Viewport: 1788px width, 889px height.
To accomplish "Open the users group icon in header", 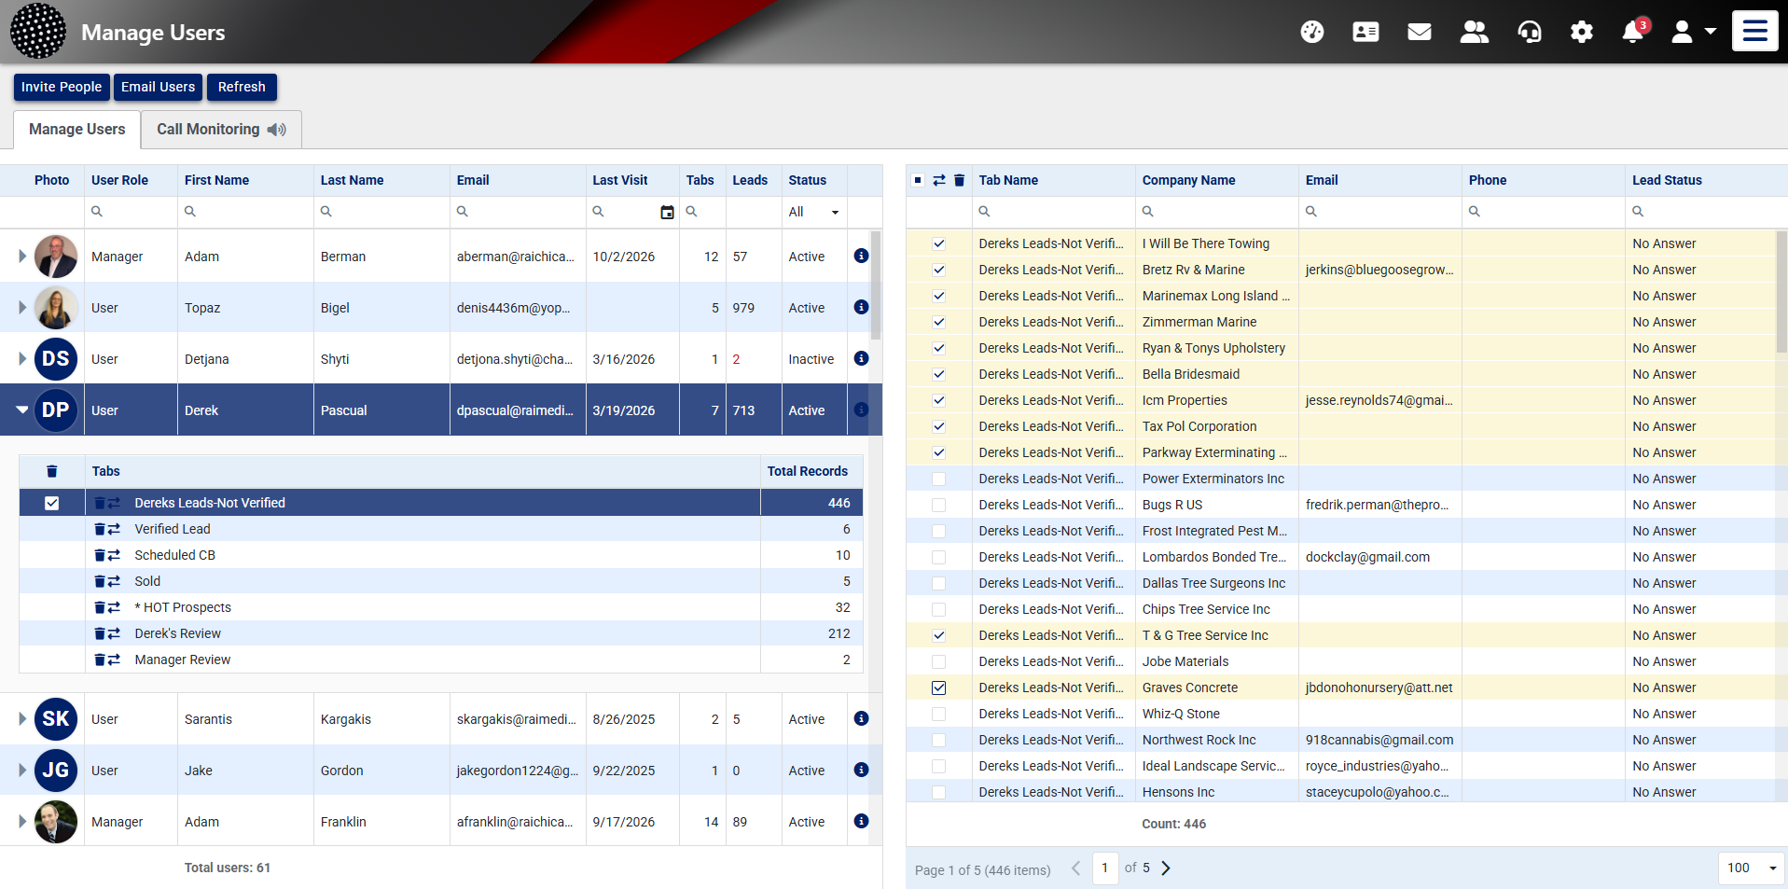I will (1474, 32).
